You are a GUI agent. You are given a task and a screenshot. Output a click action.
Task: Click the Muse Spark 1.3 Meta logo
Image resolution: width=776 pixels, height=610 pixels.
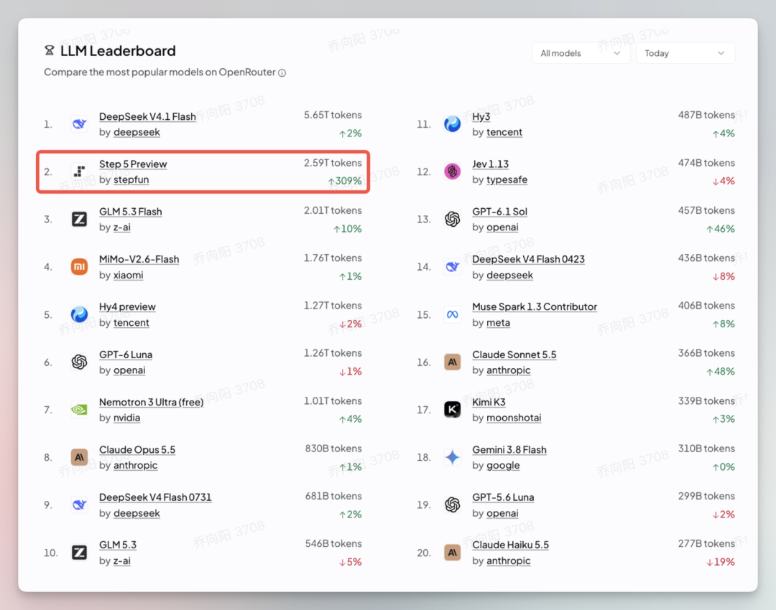point(453,314)
